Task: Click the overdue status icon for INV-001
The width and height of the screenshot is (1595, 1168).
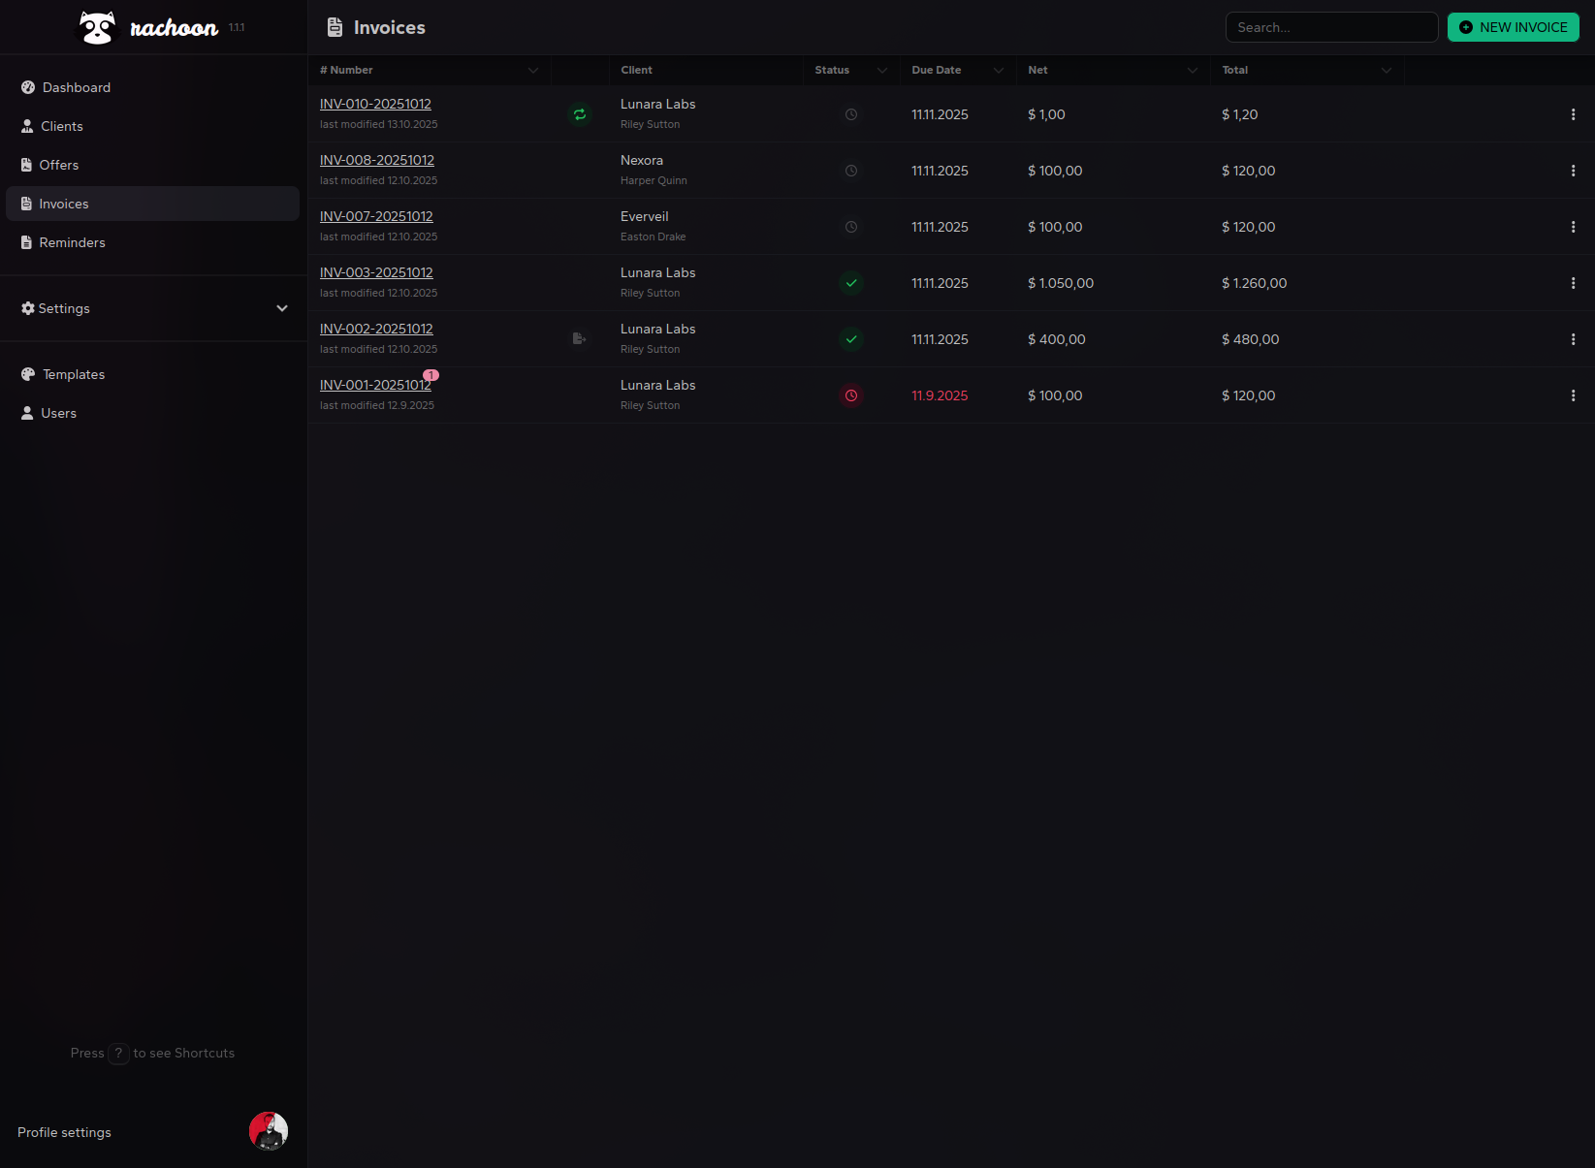Action: point(850,395)
